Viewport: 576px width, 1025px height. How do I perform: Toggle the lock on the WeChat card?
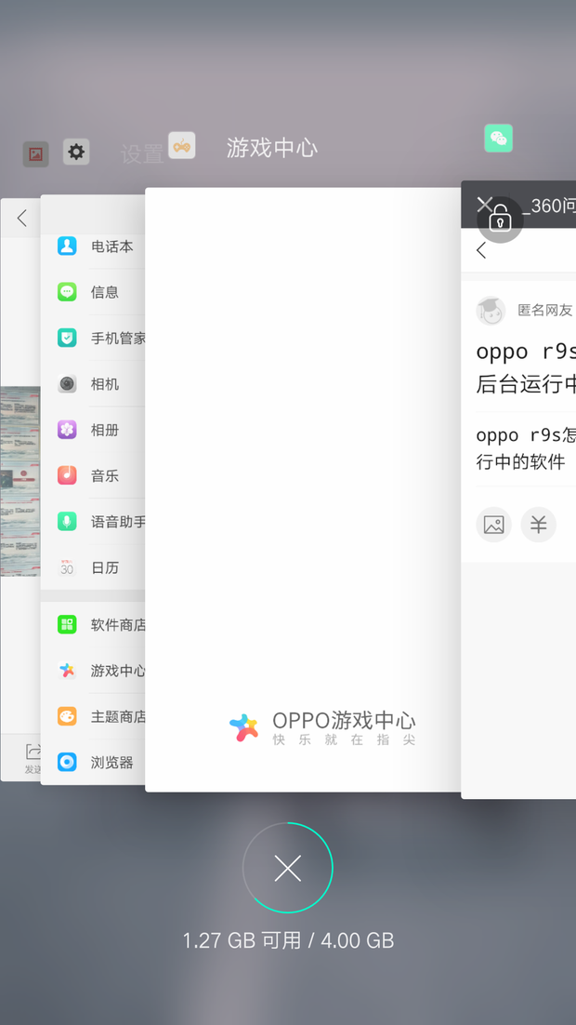pyautogui.click(x=500, y=220)
